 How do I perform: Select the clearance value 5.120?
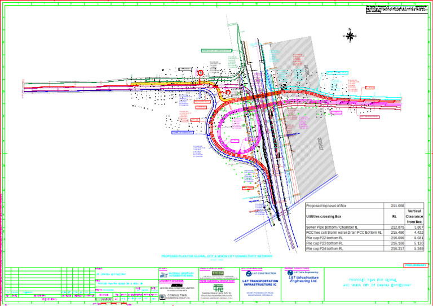click(x=419, y=243)
